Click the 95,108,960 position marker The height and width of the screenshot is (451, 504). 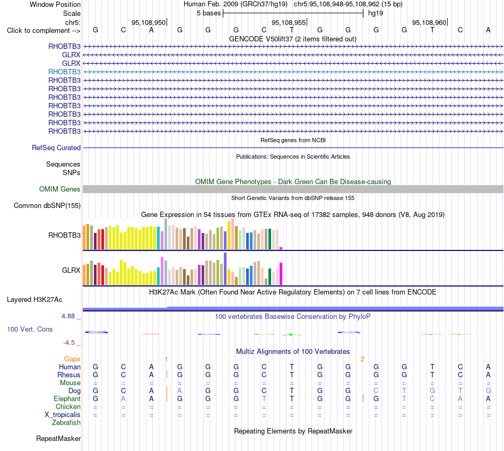pyautogui.click(x=429, y=22)
